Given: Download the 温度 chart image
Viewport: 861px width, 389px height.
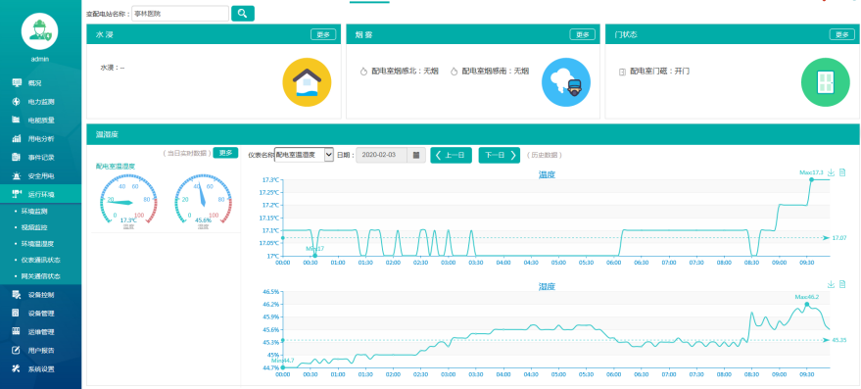Looking at the screenshot, I should [x=831, y=172].
